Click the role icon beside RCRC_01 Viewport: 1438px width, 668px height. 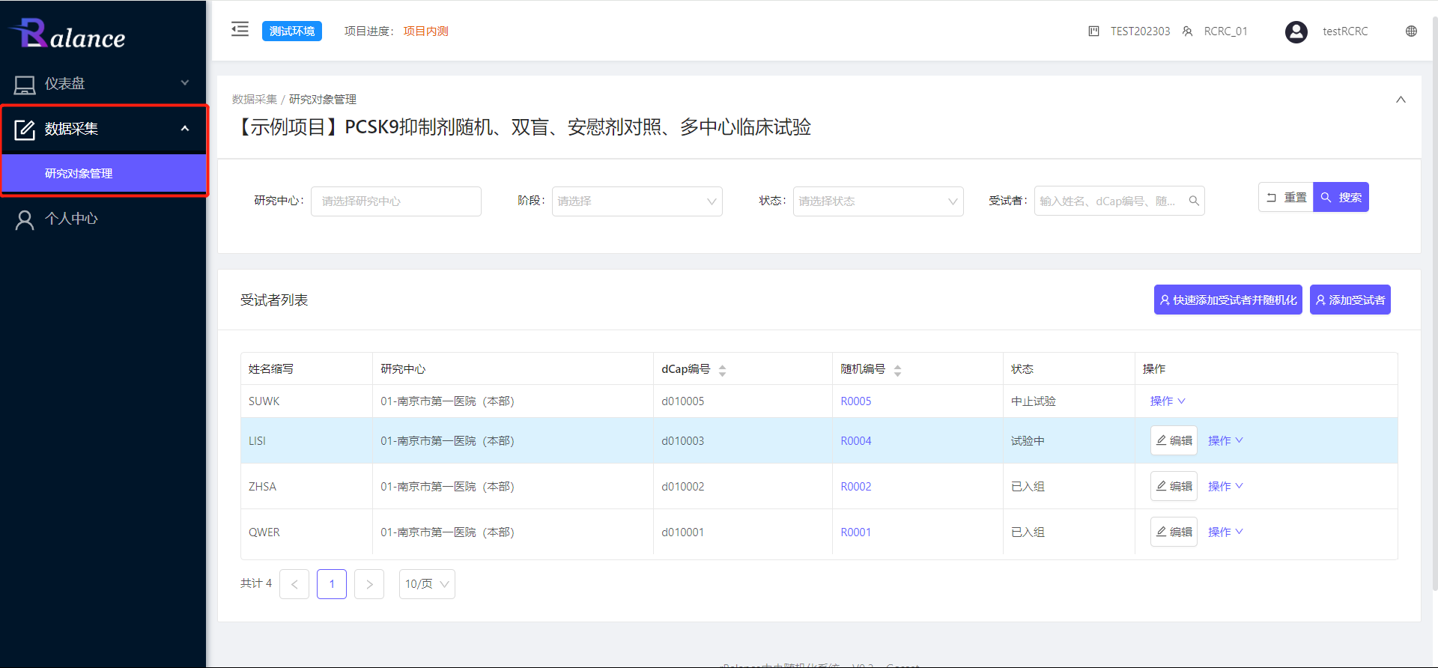tap(1187, 31)
